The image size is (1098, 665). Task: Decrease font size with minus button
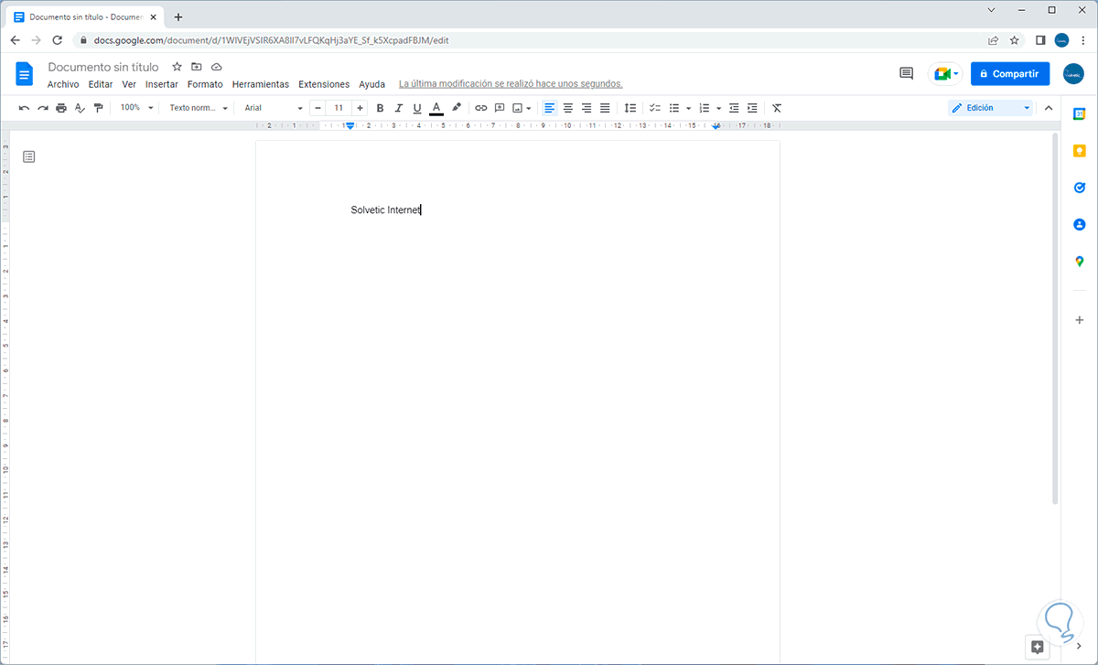[318, 108]
